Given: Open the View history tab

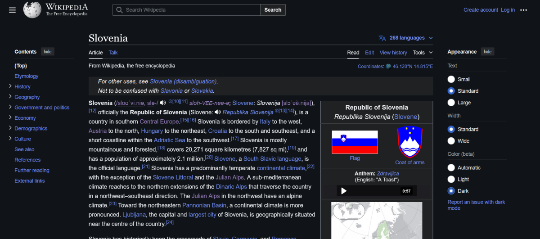Looking at the screenshot, I should point(393,53).
